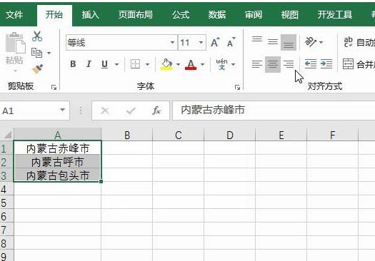Click the text orientation icon
The image size is (375, 261).
click(310, 42)
